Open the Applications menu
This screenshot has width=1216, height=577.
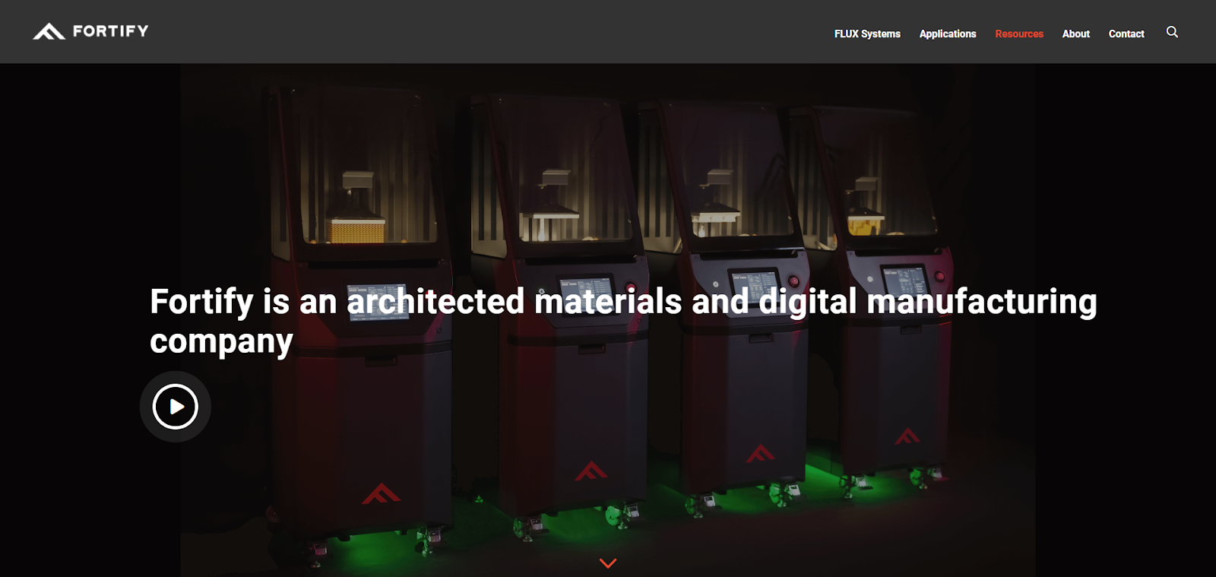click(948, 33)
